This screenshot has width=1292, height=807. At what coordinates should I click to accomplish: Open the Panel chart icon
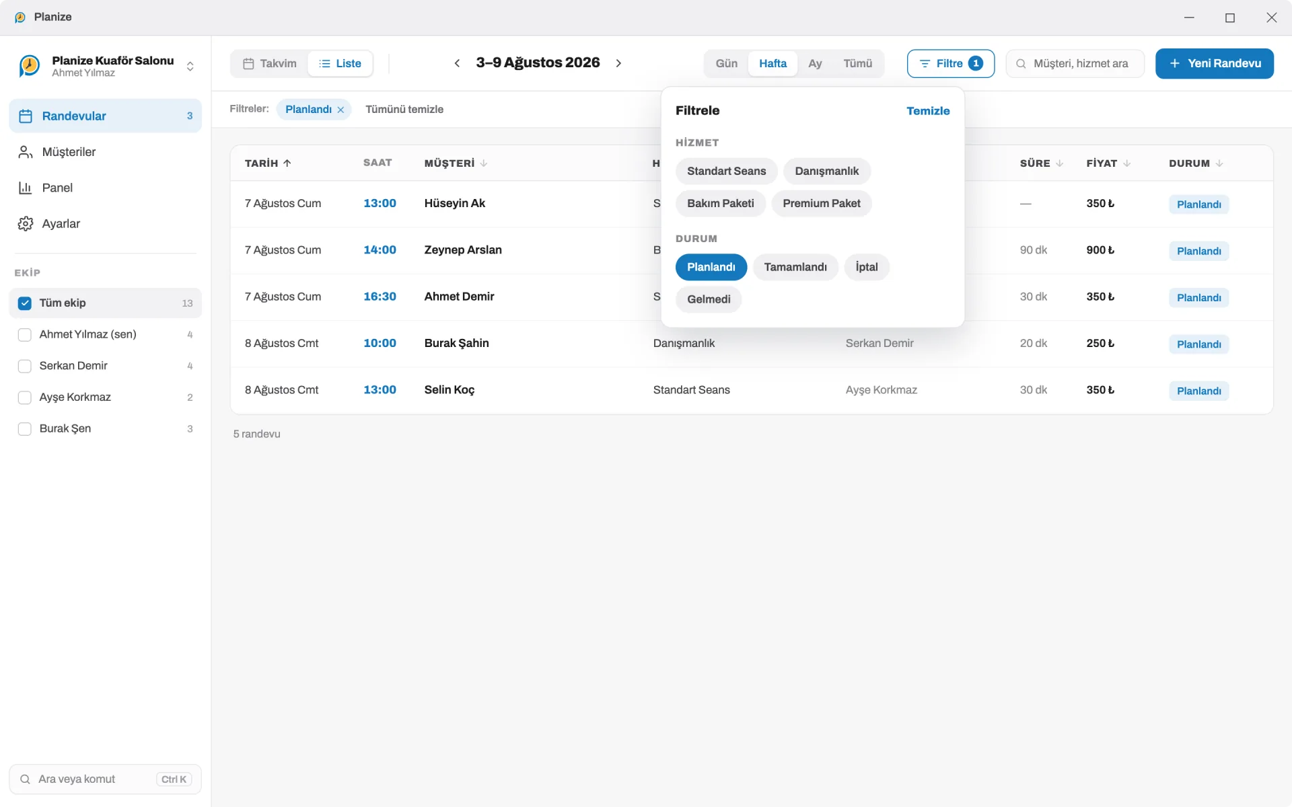point(26,188)
